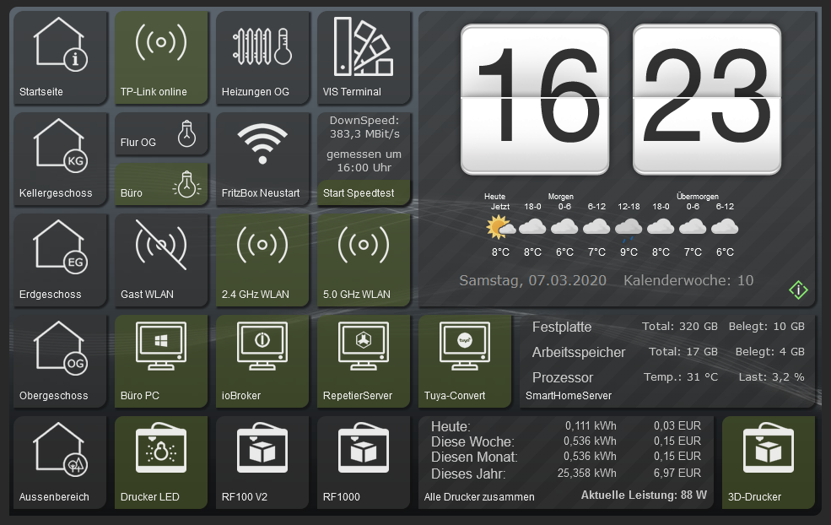
Task: Open the VIS Terminal color palette tile
Action: [x=364, y=57]
